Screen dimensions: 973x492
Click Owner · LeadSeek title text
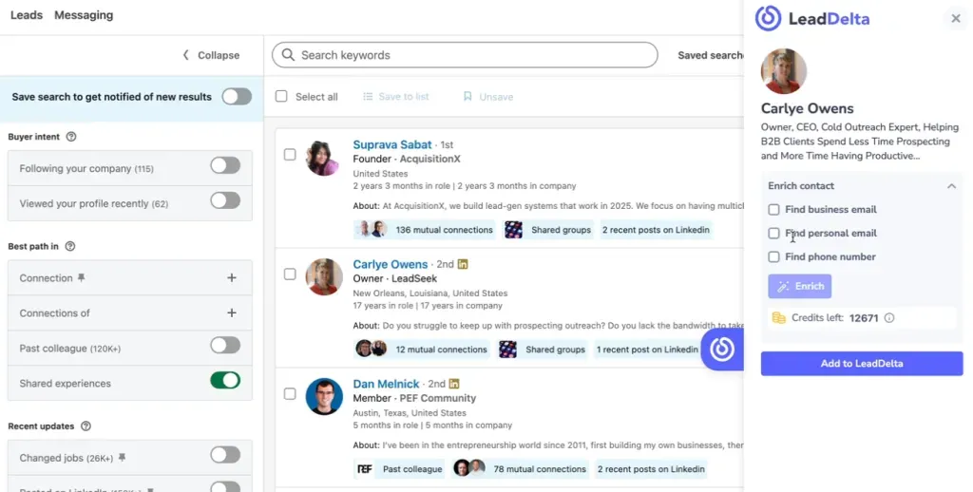pos(395,278)
